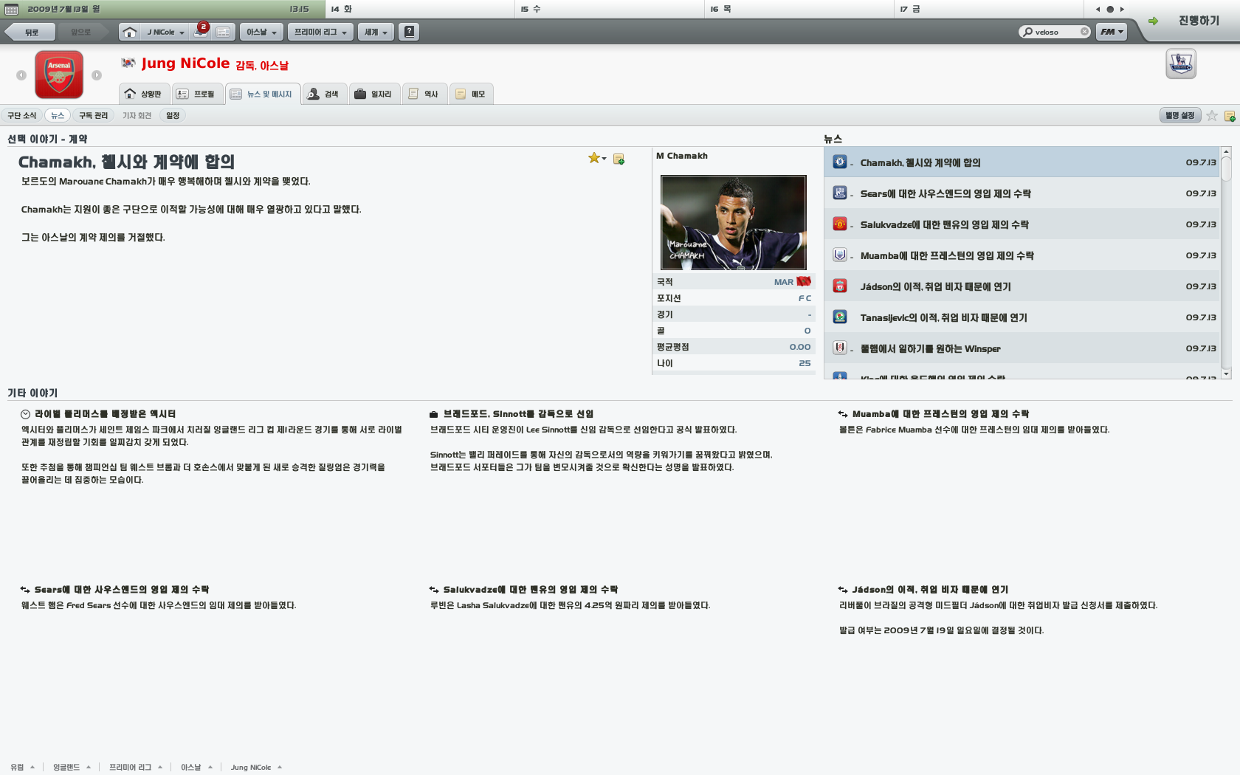Switch to the 일자리 tab
1240x775 pixels.
coord(374,94)
